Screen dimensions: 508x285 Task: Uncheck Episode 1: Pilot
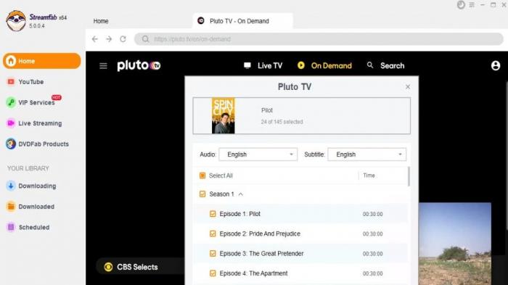click(x=213, y=214)
